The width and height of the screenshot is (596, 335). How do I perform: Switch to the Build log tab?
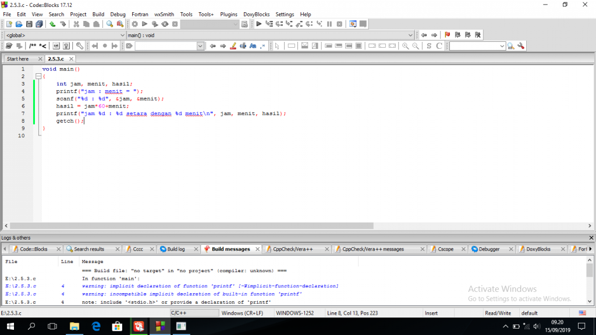pyautogui.click(x=176, y=249)
